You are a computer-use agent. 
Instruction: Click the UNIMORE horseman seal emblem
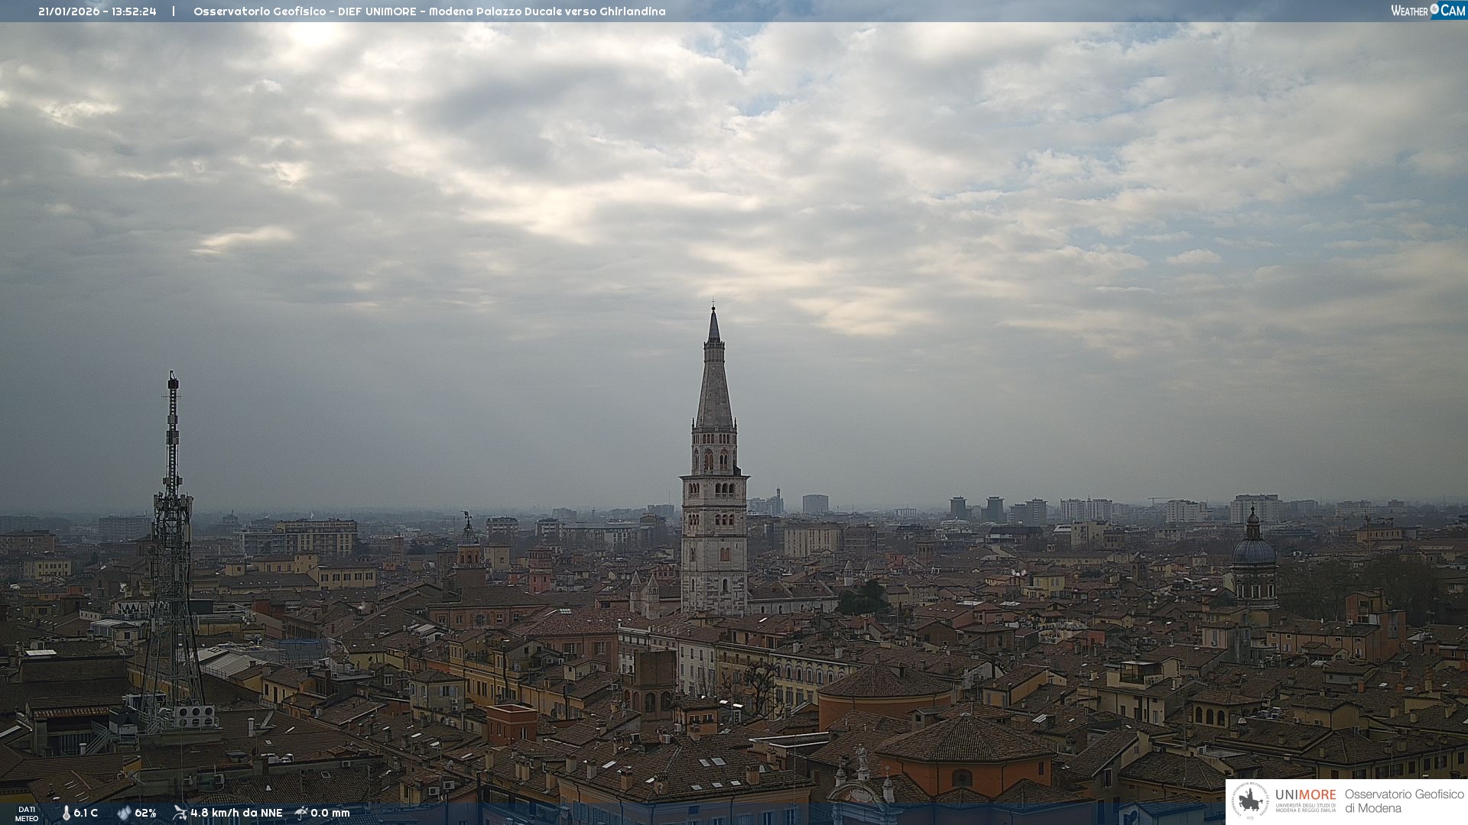coord(1250,801)
